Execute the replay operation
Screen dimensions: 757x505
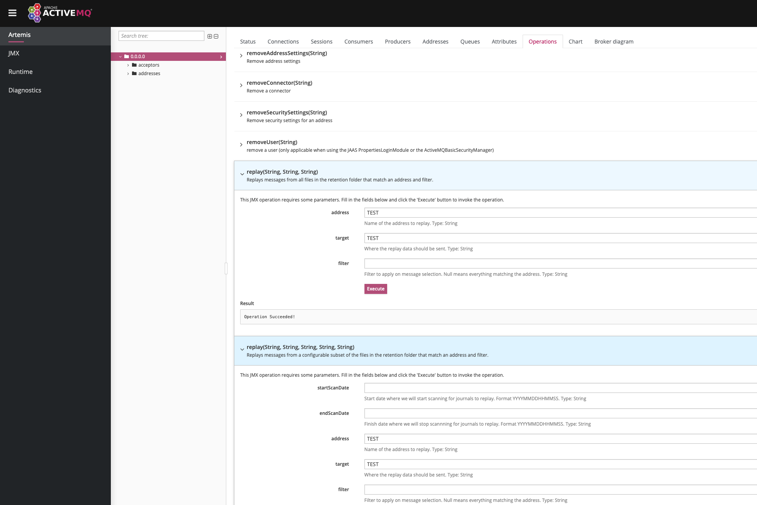point(376,289)
